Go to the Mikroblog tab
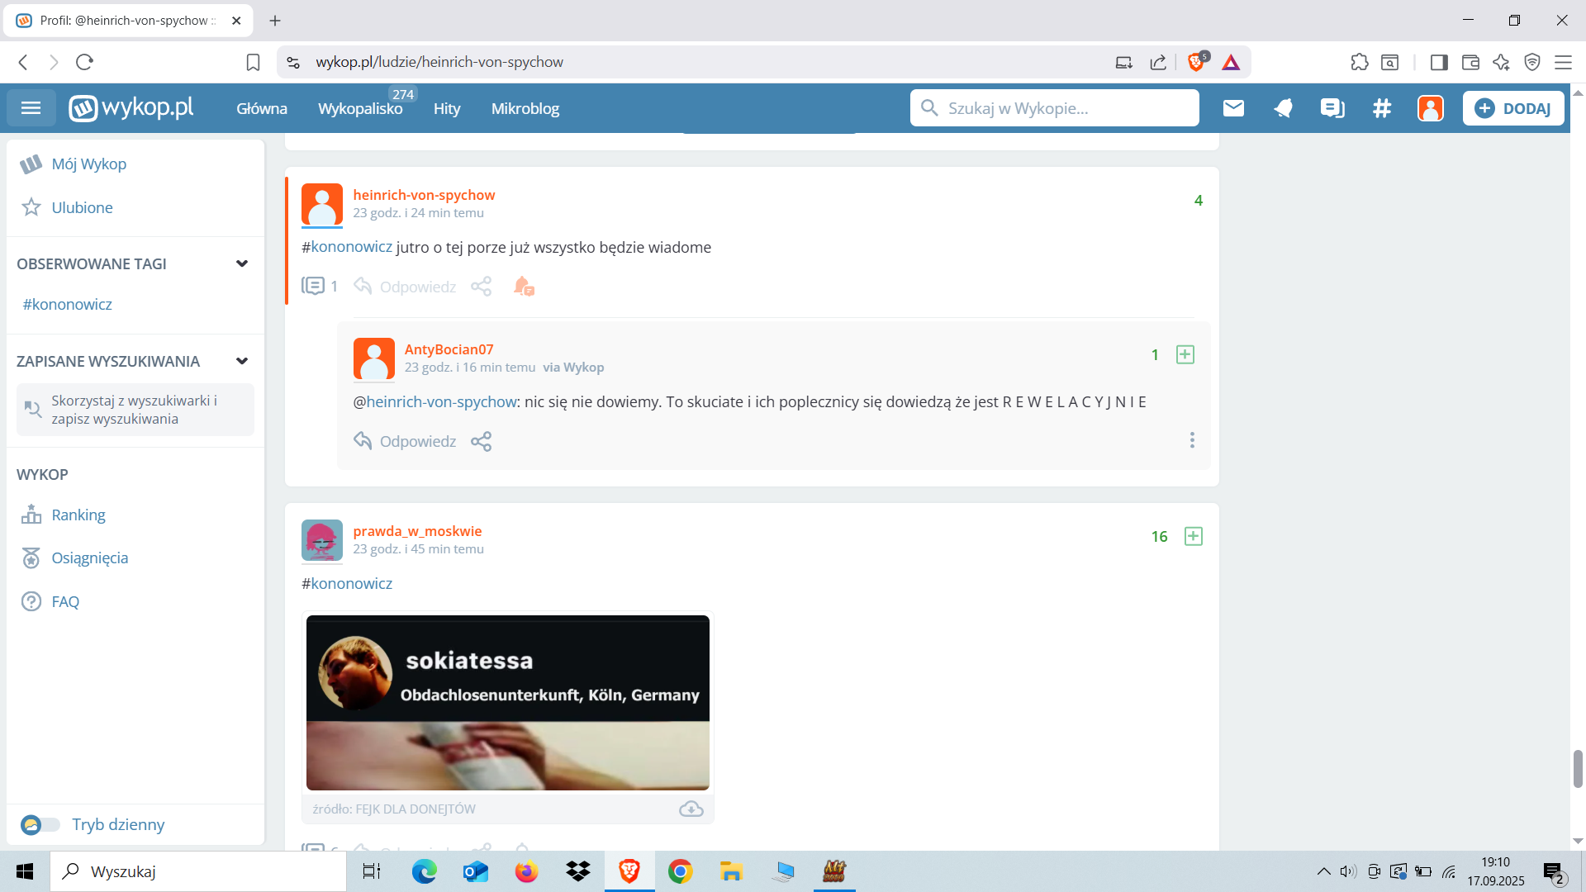Screen dimensions: 1586x892 pyautogui.click(x=525, y=108)
